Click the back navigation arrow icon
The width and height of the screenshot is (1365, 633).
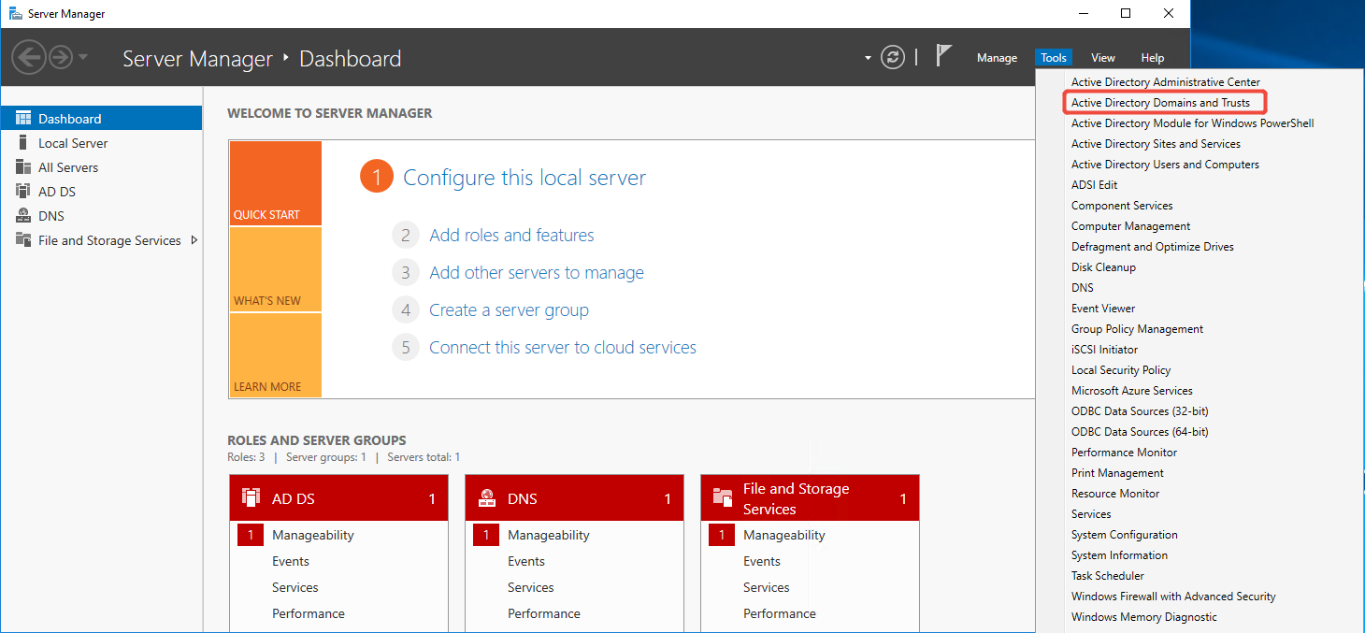[29, 58]
